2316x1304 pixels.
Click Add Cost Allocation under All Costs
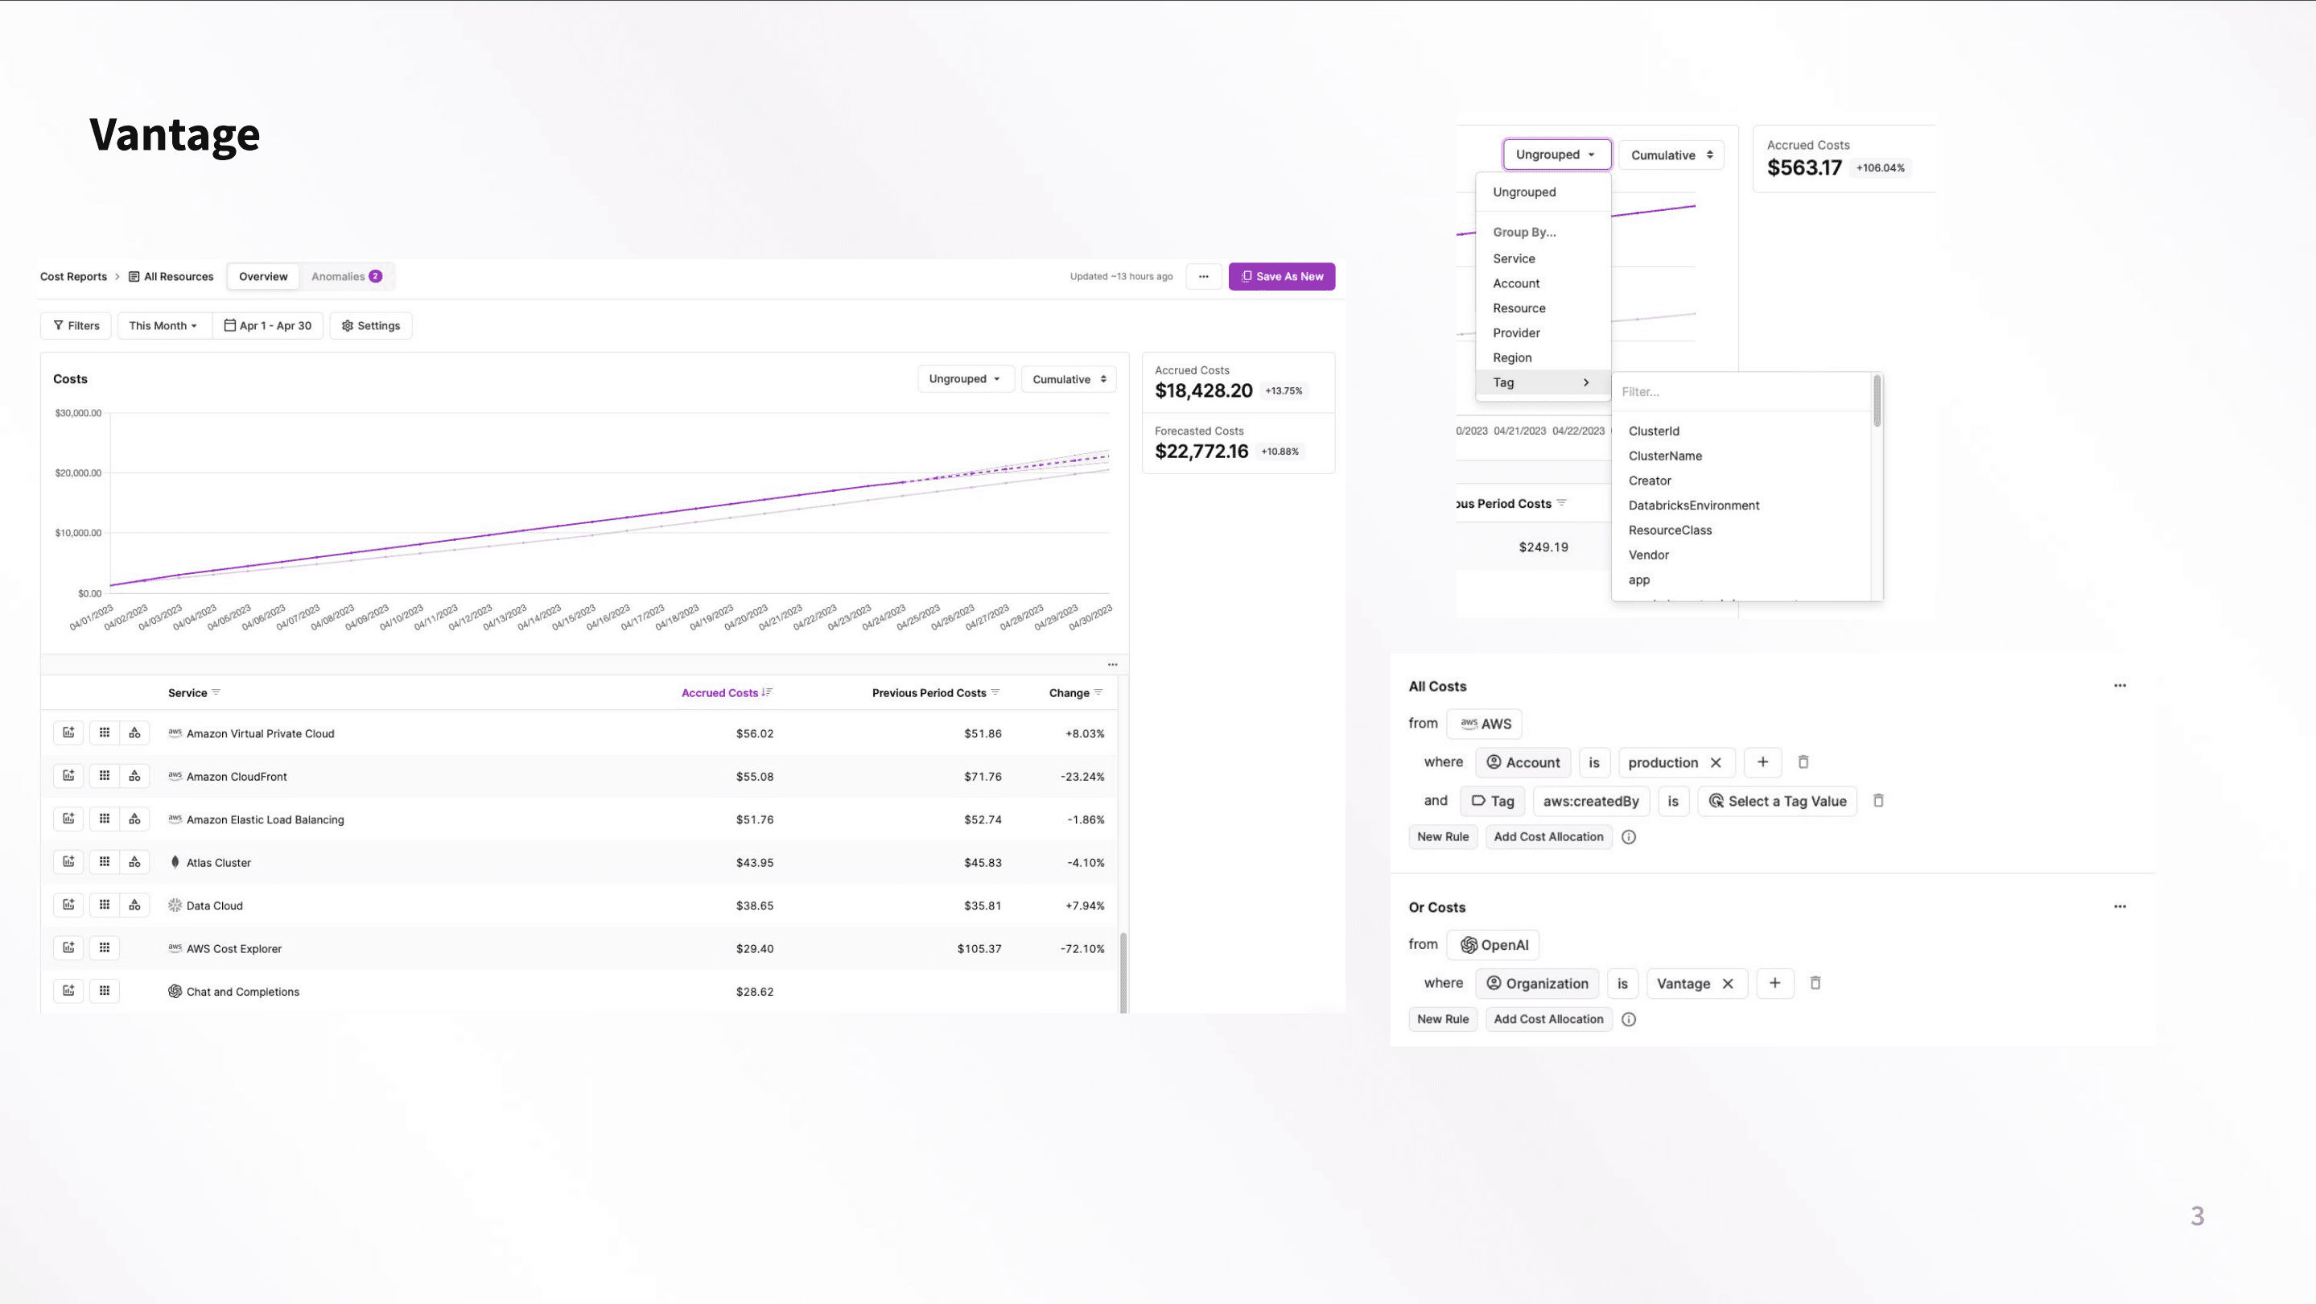point(1547,835)
